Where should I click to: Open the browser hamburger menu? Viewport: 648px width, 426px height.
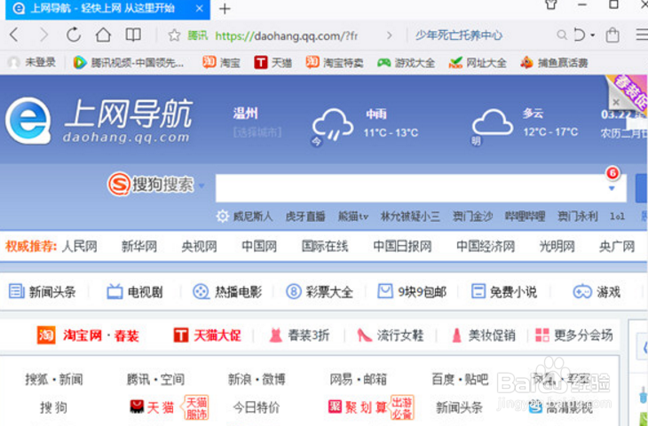(642, 35)
